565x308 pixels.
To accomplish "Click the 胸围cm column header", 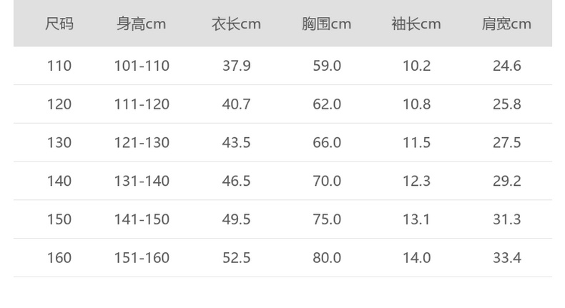I will click(326, 24).
